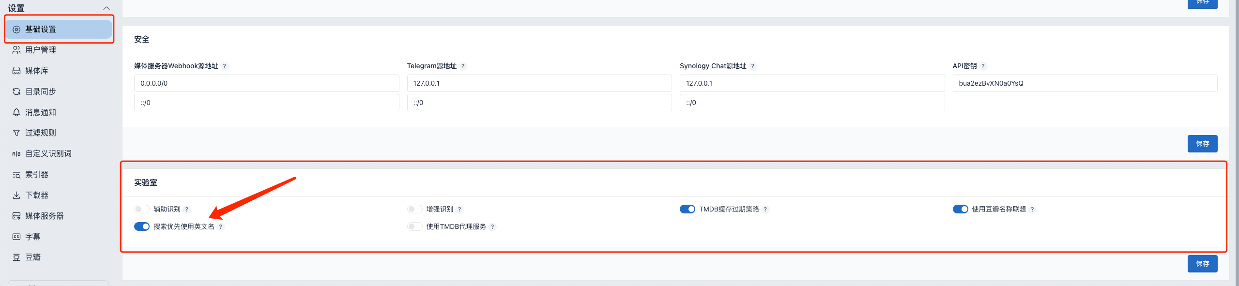
Task: Click the bell icon for 消息通知
Action: pos(16,113)
